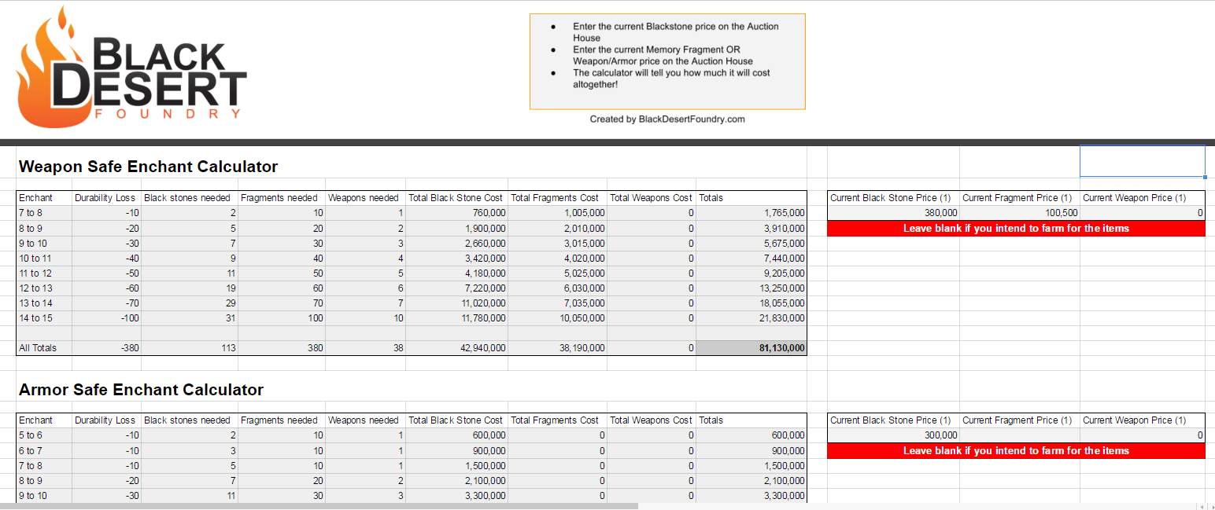Click the totals cell showing 9,205,000
This screenshot has width=1215, height=510.
pos(752,273)
